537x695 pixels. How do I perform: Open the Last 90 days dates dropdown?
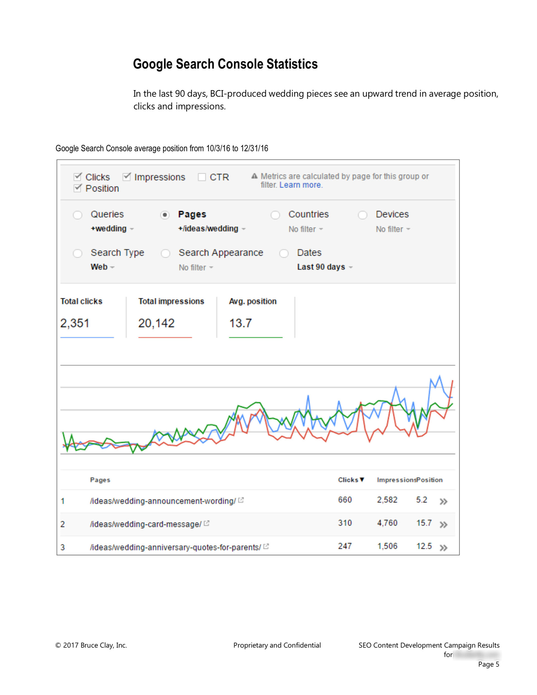pos(324,267)
